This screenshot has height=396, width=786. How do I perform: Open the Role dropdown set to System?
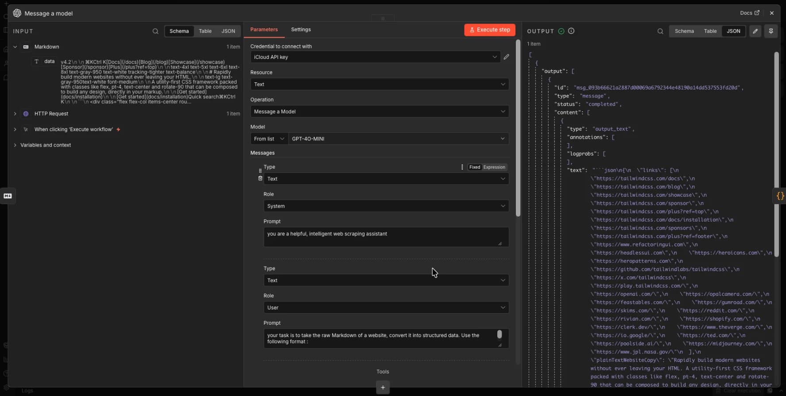coord(386,206)
